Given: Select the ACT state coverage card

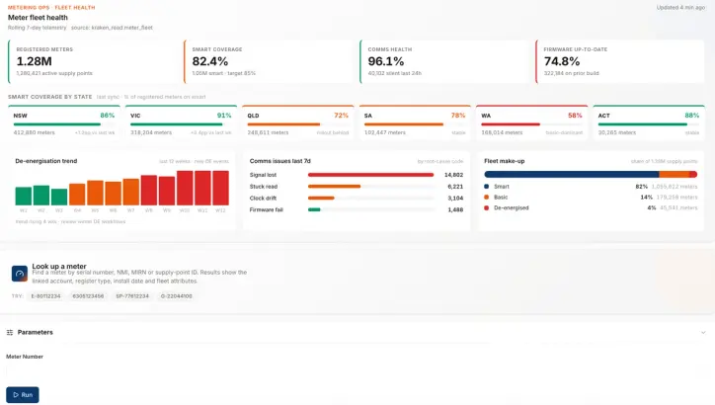Looking at the screenshot, I should 649,122.
